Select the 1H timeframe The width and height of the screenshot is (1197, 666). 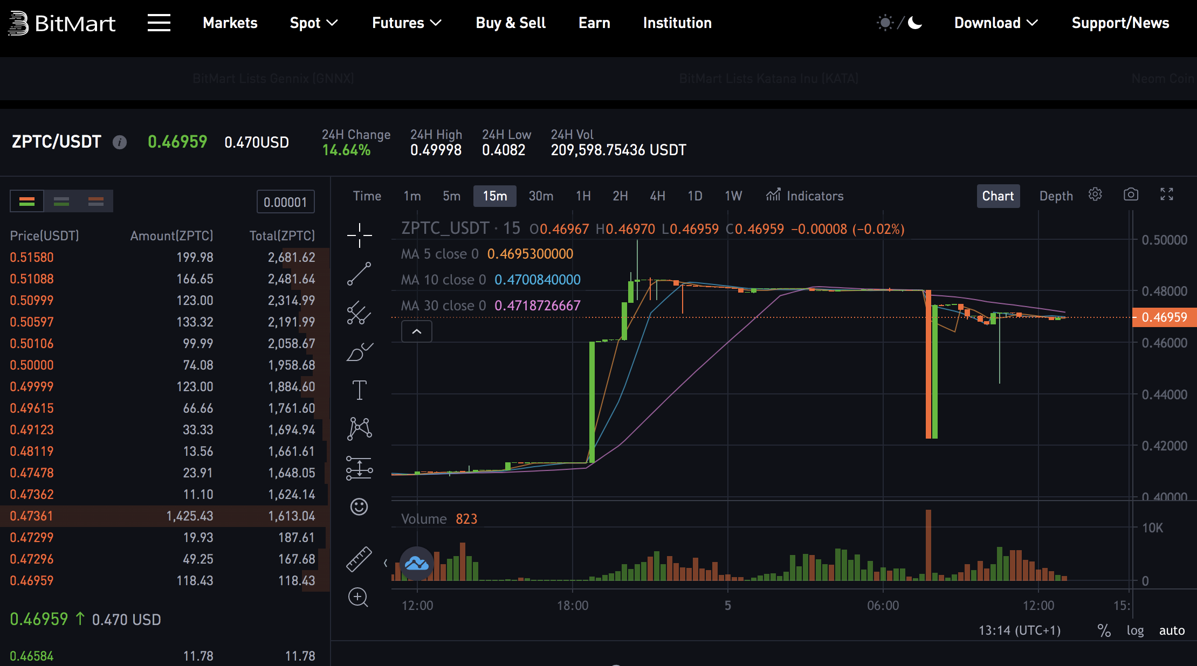point(583,196)
